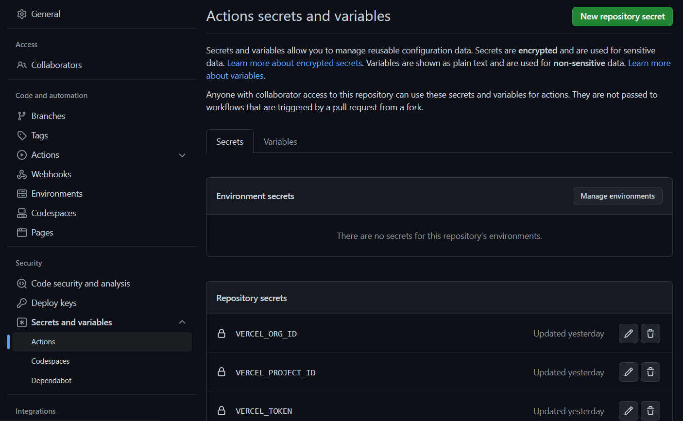Open Manage environments
The height and width of the screenshot is (421, 683).
[x=617, y=196]
